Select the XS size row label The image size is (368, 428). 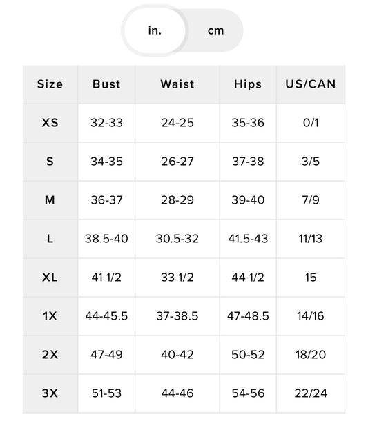pos(50,123)
